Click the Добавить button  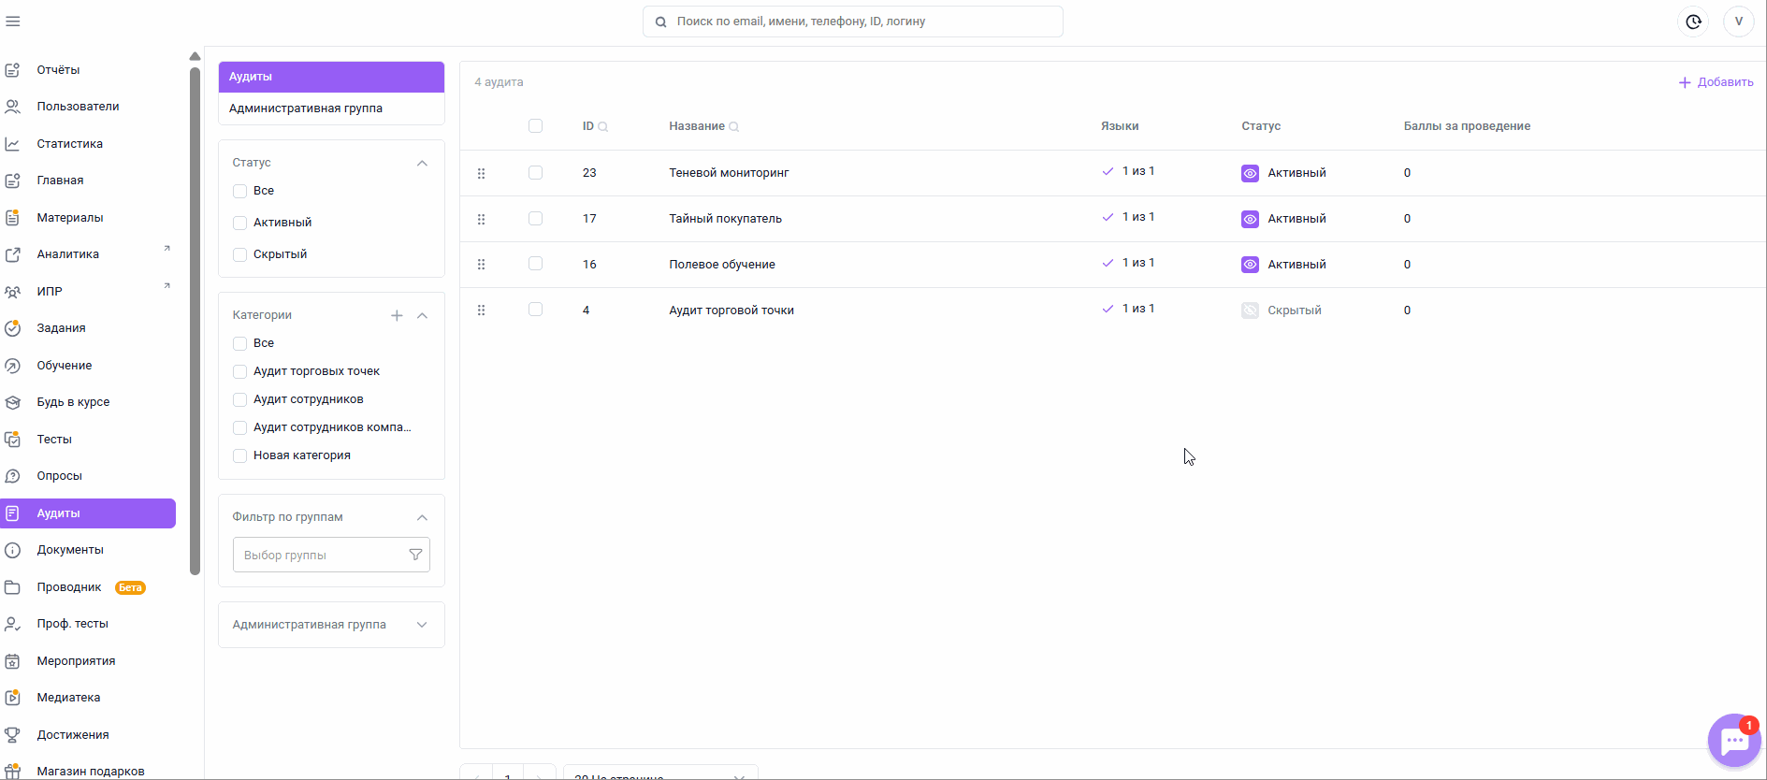pyautogui.click(x=1716, y=82)
